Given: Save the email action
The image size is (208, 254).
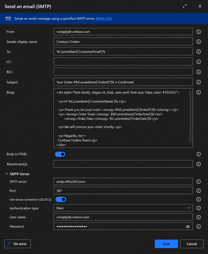Looking at the screenshot, I should click(x=166, y=244).
